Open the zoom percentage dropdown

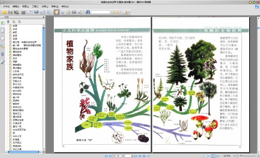pos(234,156)
